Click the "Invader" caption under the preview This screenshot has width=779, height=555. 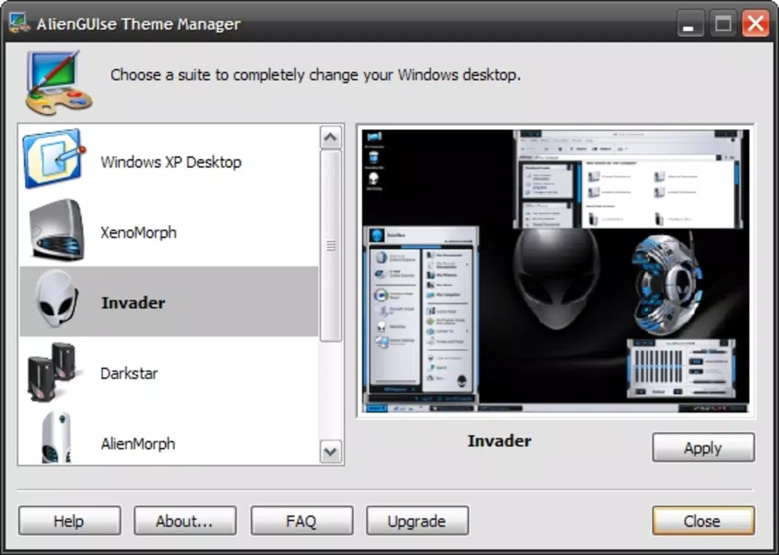pos(499,441)
